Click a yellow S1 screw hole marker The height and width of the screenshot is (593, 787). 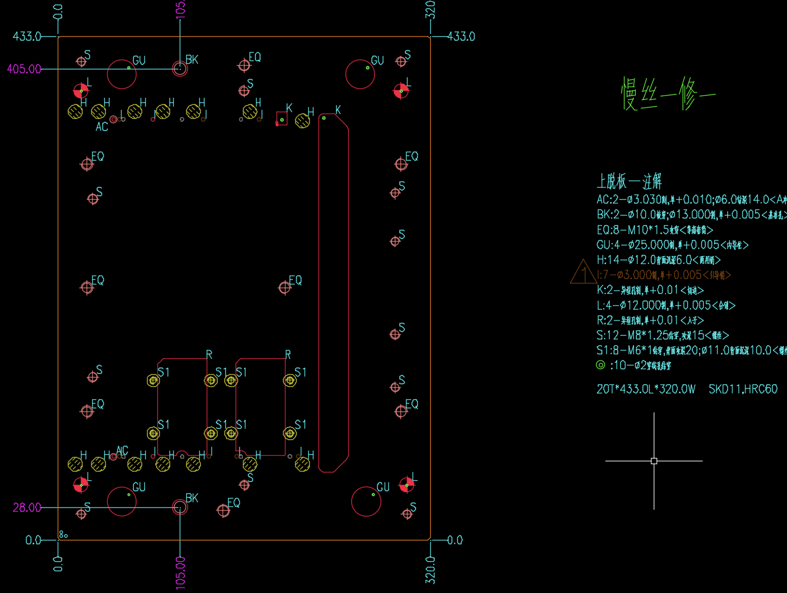pyautogui.click(x=152, y=380)
